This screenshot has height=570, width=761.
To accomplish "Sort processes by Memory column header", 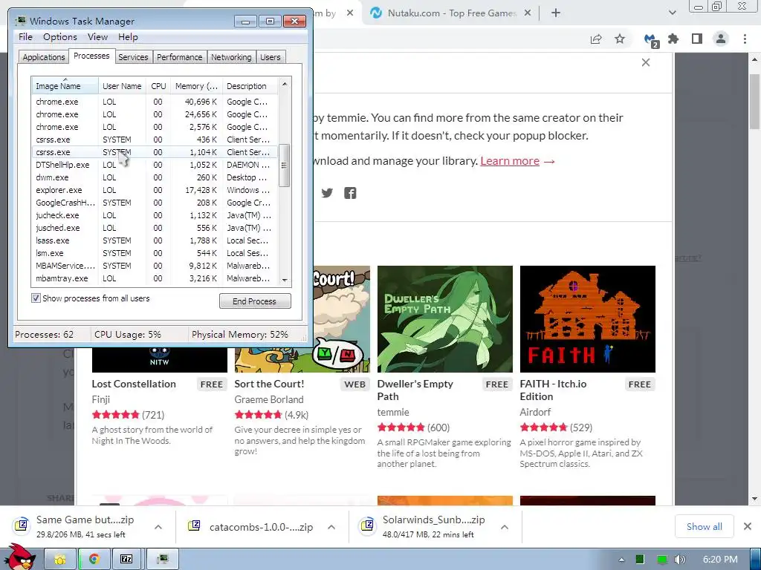I will pyautogui.click(x=196, y=86).
